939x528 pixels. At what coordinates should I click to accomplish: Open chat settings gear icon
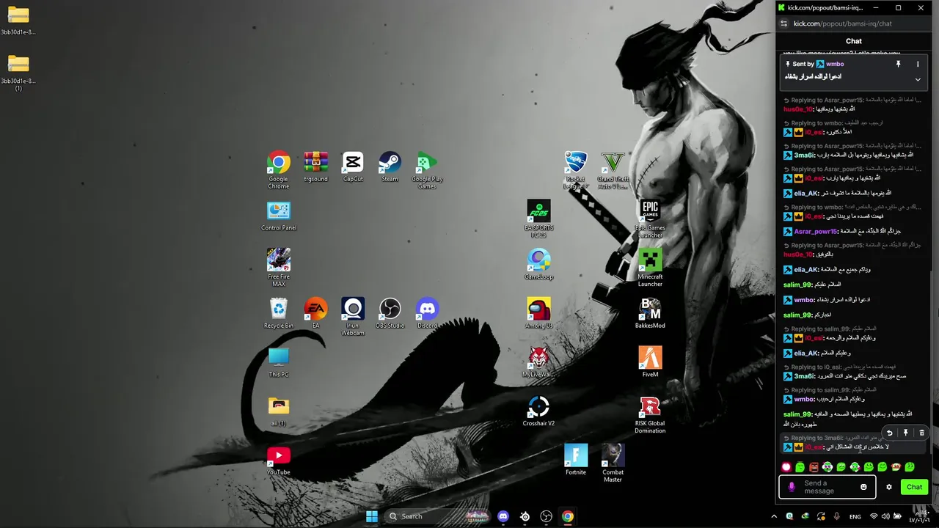pos(889,487)
